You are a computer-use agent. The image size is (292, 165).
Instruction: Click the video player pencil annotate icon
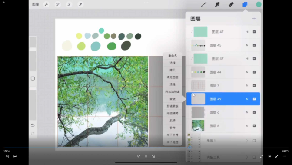point(262,156)
